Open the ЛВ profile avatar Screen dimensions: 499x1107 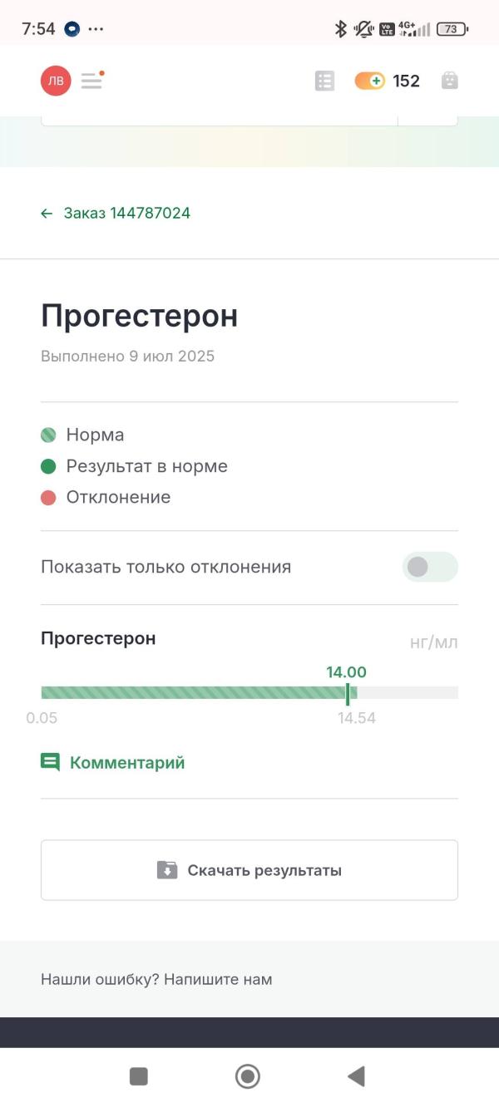[x=56, y=81]
